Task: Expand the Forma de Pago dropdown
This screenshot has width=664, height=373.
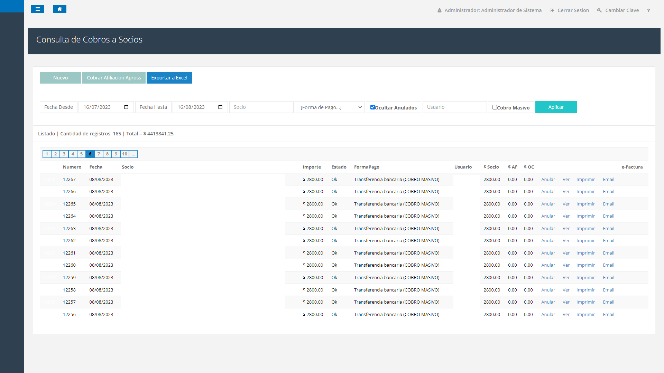Action: (330, 107)
